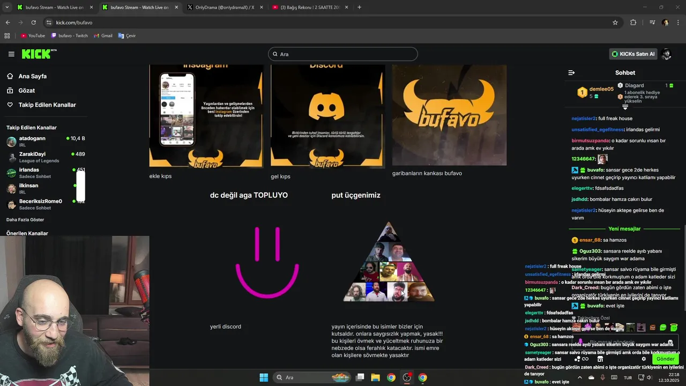686x386 pixels.
Task: Open atadogann channel from followed list
Action: tap(46, 142)
